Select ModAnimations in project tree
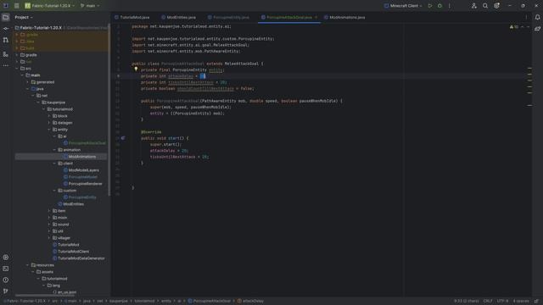Screen dimensions: 543x305 (82, 157)
